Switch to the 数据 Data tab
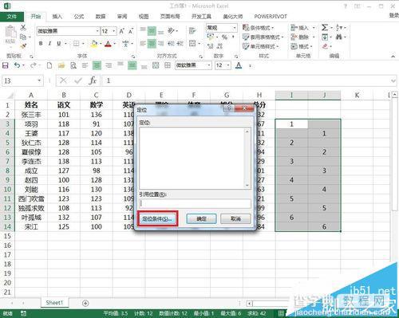Screen dimensions: 399x318 (101, 17)
